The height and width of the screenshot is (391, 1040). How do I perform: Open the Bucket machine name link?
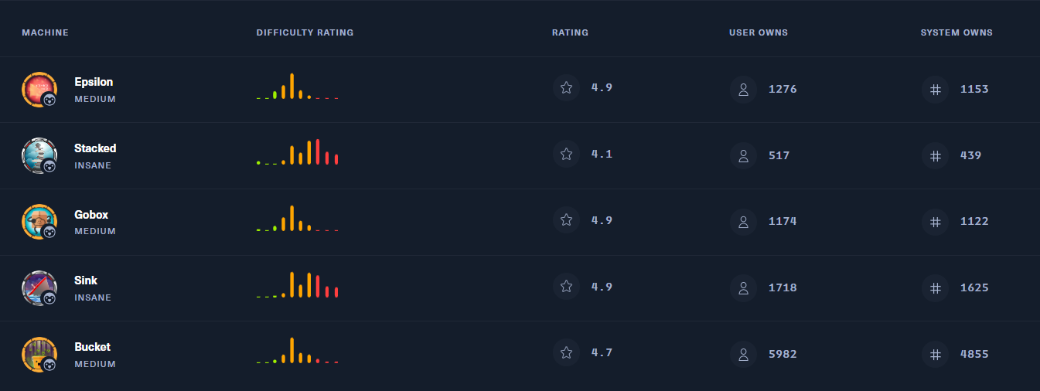(93, 347)
